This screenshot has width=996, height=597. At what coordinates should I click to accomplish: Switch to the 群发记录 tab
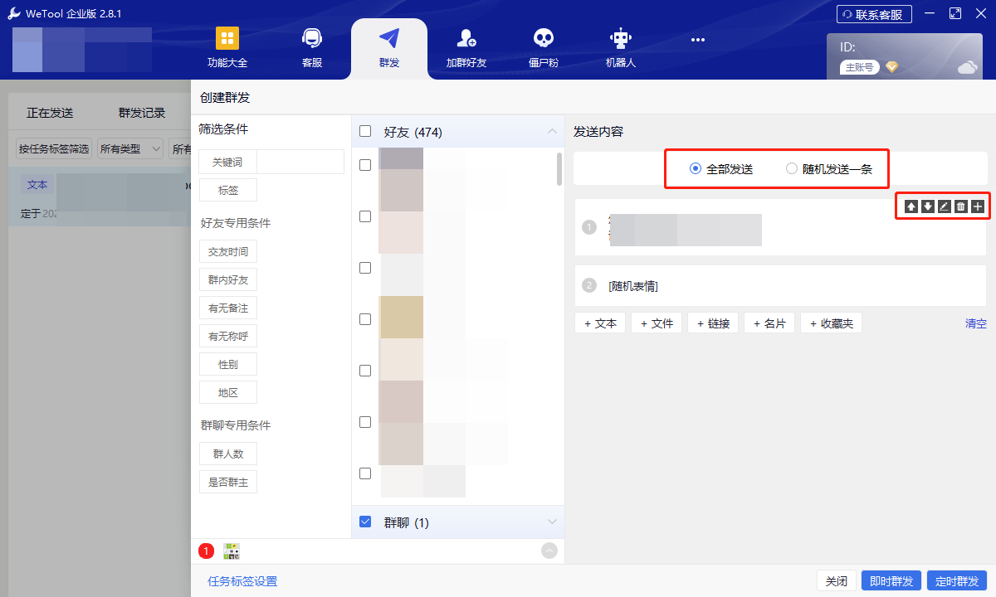point(142,113)
